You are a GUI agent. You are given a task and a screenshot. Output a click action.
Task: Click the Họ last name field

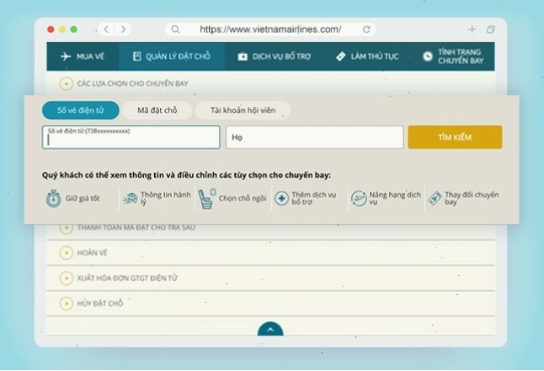coord(315,137)
